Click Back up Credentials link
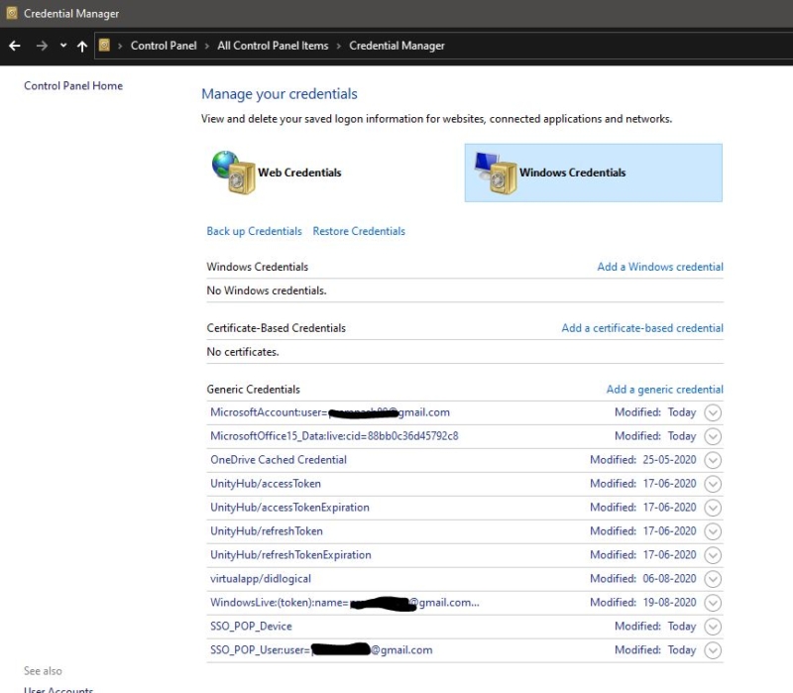 (254, 231)
